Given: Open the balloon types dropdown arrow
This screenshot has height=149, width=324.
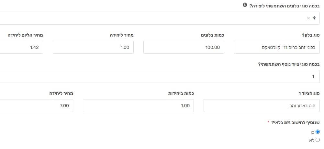Looking at the screenshot, I should point(314,18).
